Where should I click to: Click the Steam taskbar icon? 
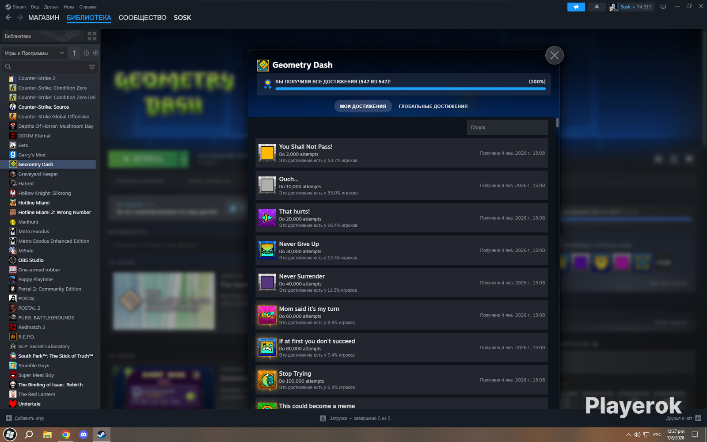coord(102,434)
